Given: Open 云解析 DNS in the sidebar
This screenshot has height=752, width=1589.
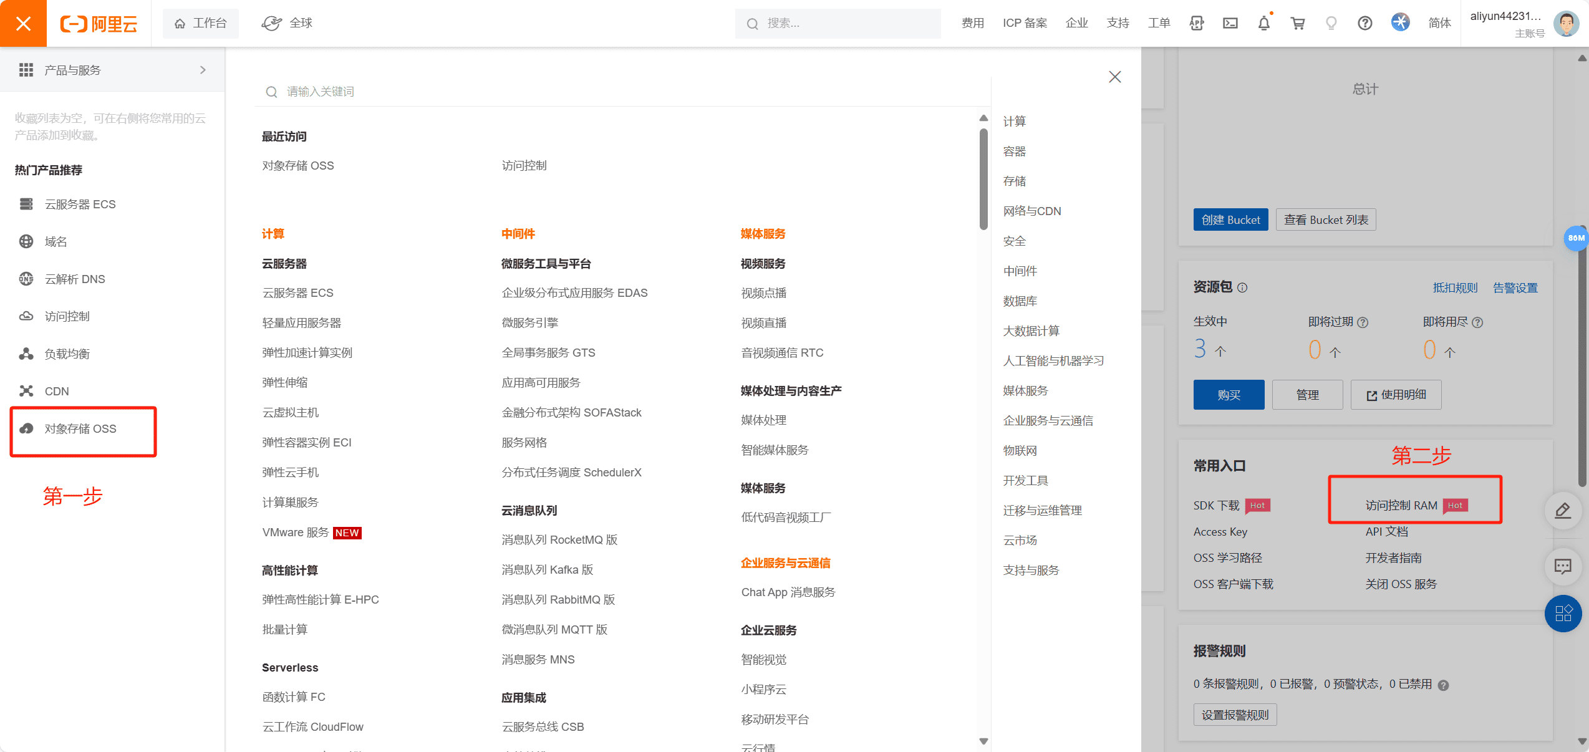Looking at the screenshot, I should point(62,279).
